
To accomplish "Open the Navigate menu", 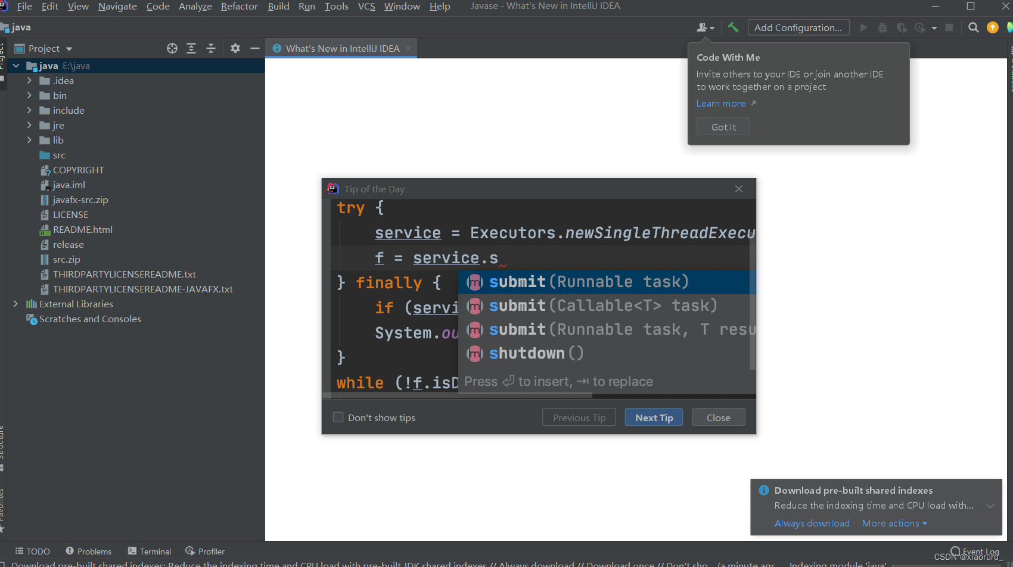I will (x=117, y=6).
